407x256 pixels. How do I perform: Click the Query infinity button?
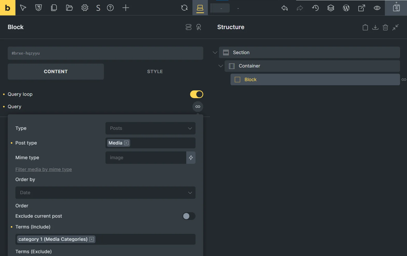[x=198, y=107]
